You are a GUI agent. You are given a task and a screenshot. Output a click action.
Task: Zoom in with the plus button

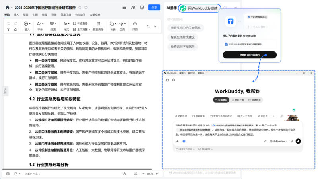click(x=157, y=174)
